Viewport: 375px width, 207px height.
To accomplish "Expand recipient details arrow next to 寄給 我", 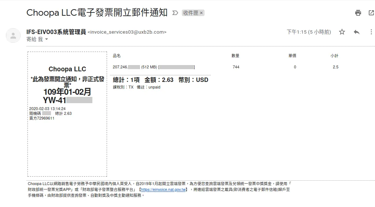I will tap(46, 39).
